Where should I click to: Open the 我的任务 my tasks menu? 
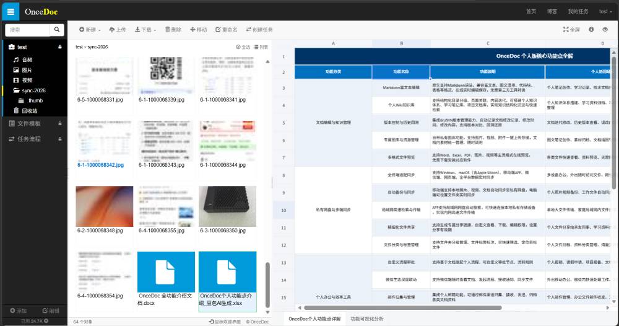[x=578, y=11]
